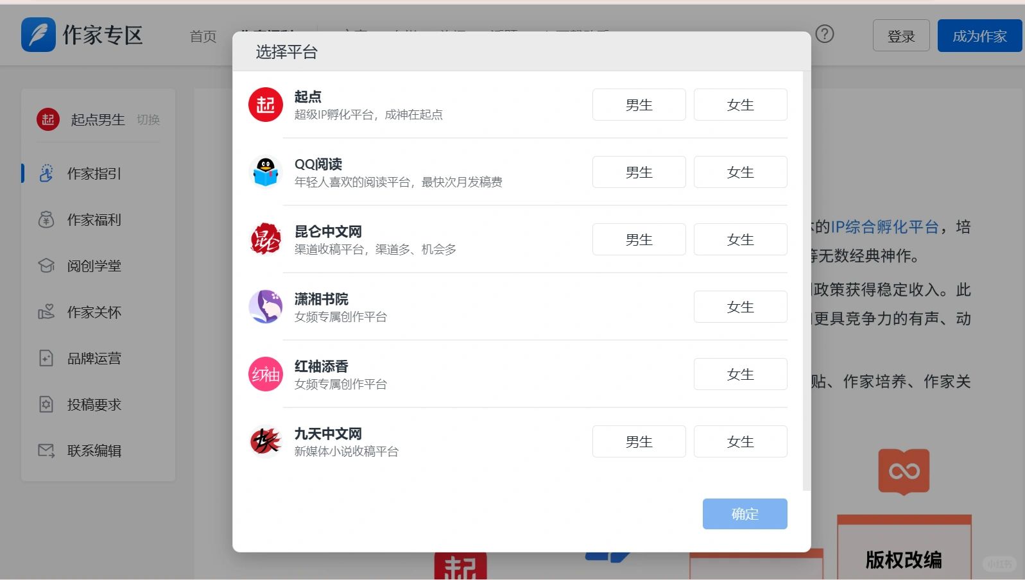Click the IP综合孵化平台 blue link text
This screenshot has height=580, width=1025.
click(885, 226)
